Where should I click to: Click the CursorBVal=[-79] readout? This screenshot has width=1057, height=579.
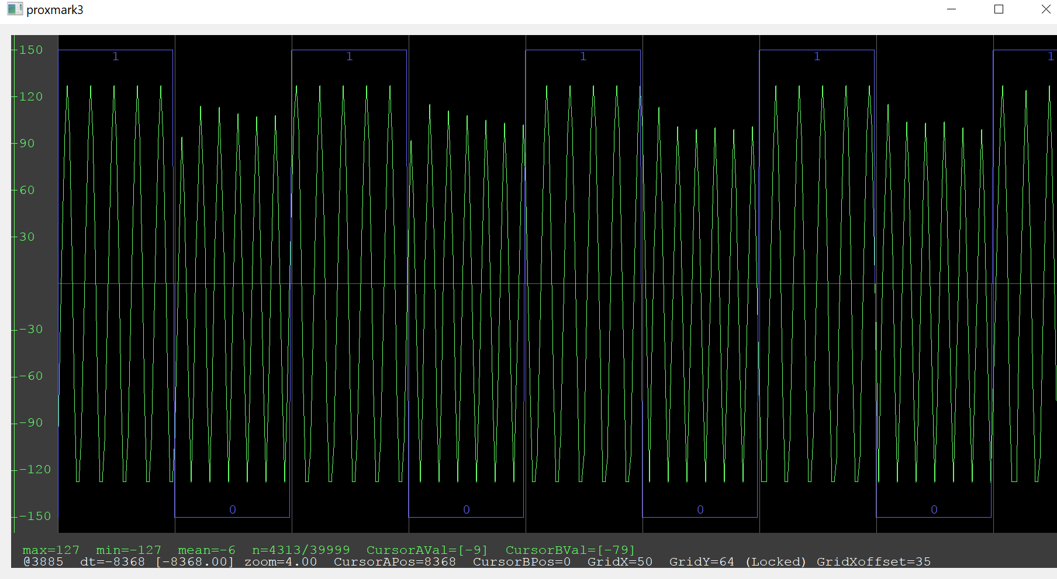pos(571,549)
